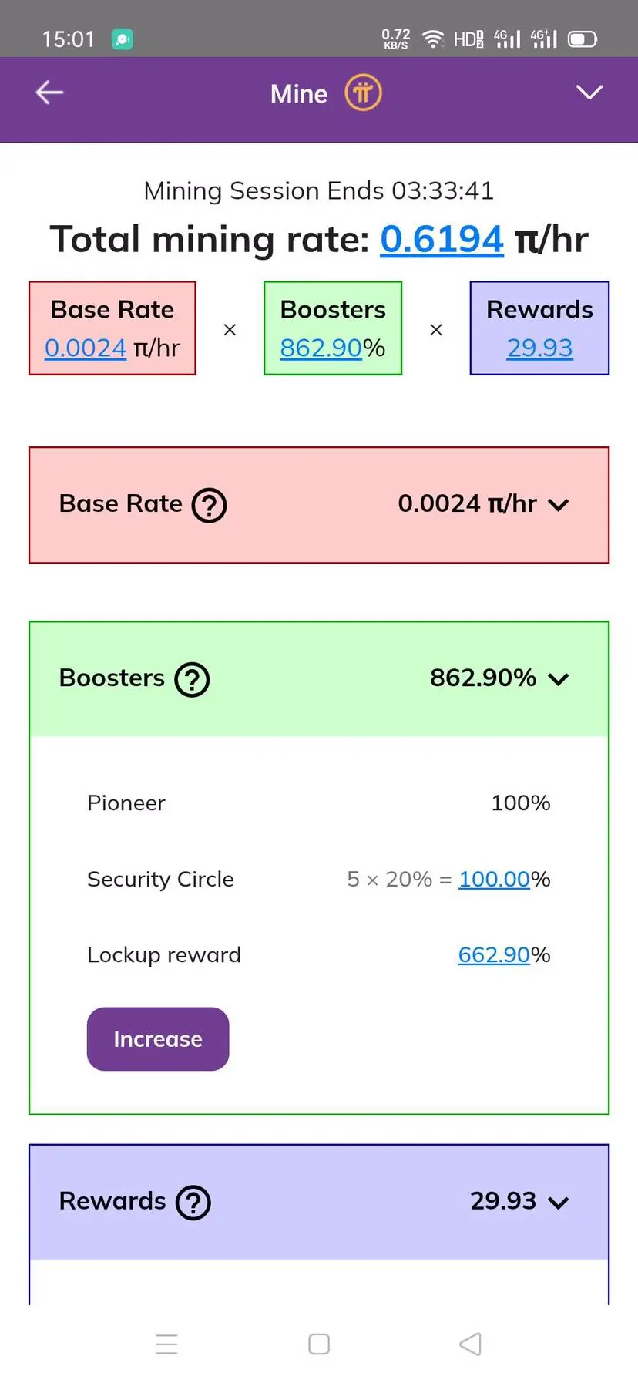Open the 0.6194 total mining rate link
Viewport: 638px width, 1383px height.
point(442,240)
